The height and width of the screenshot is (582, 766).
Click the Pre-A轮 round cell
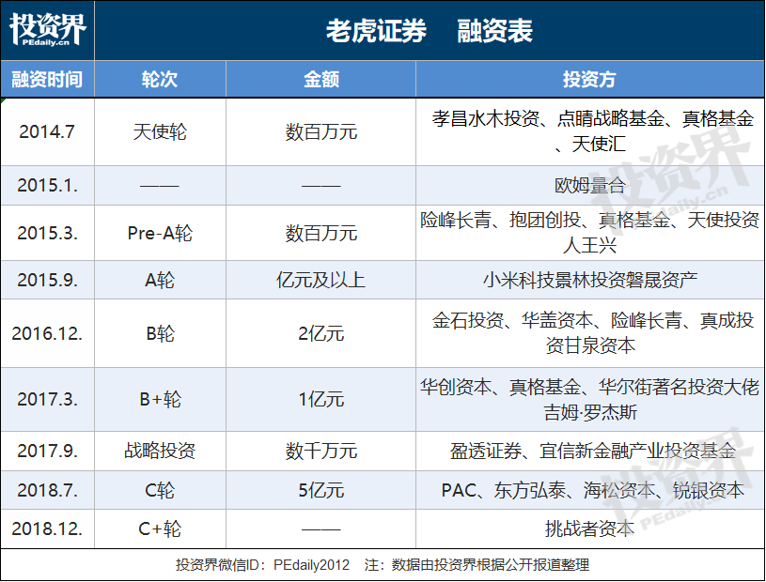[160, 233]
